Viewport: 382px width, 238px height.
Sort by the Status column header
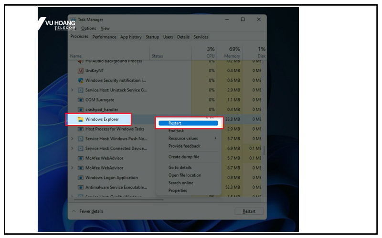(x=158, y=56)
